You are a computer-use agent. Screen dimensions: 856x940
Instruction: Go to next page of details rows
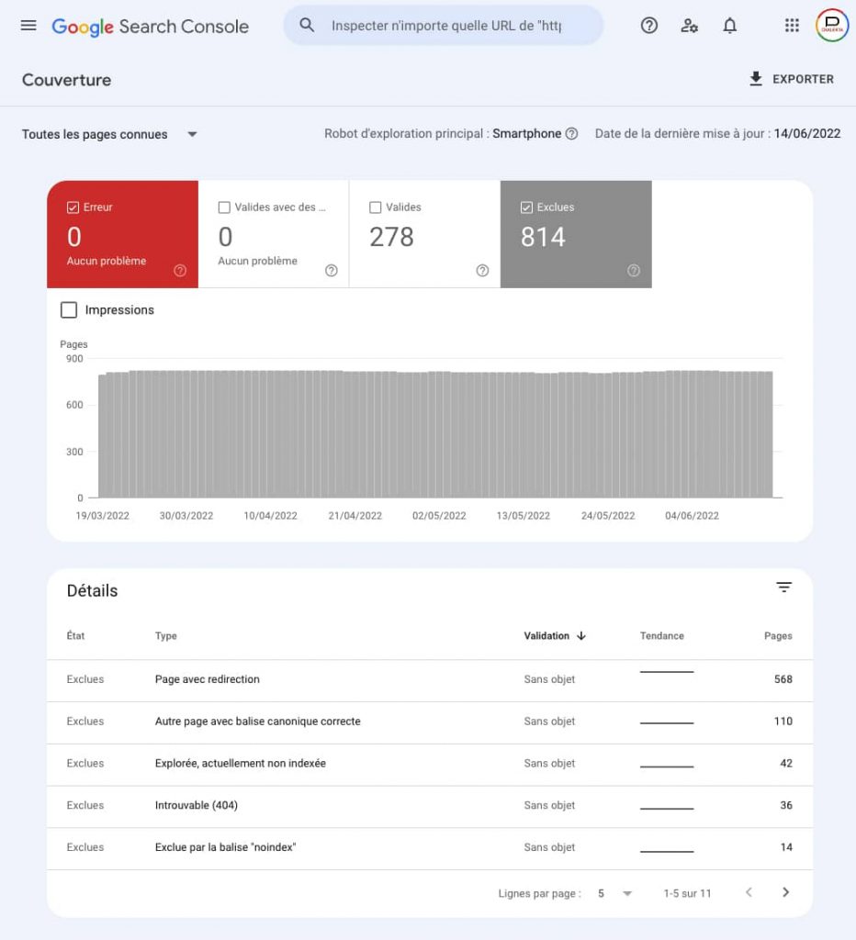click(x=785, y=892)
